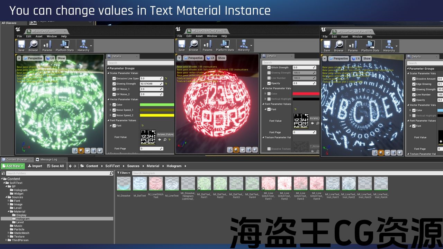Switch to the Message Log tab
Image resolution: width=443 pixels, height=249 pixels.
pos(48,159)
